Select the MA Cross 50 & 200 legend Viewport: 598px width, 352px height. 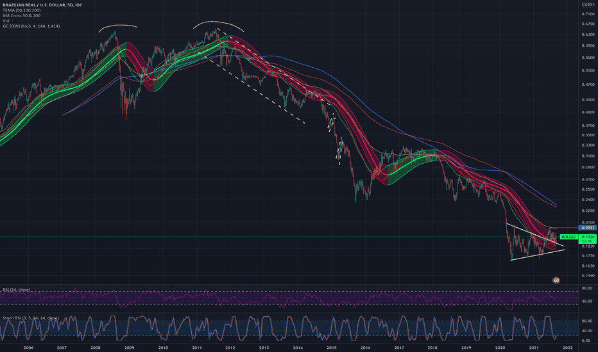[21, 15]
